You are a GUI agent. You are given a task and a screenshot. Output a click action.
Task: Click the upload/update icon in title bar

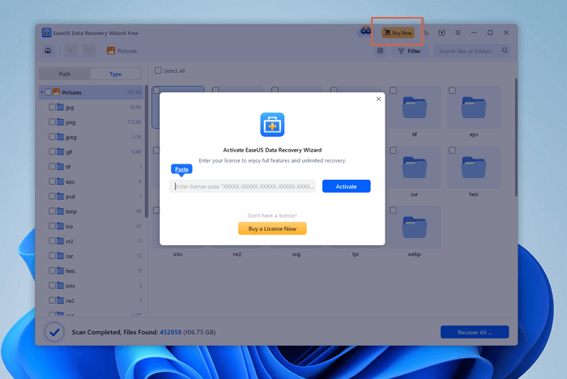[x=441, y=32]
